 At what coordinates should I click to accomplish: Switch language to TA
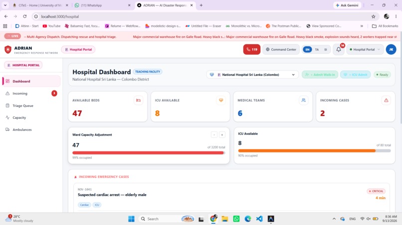317,50
